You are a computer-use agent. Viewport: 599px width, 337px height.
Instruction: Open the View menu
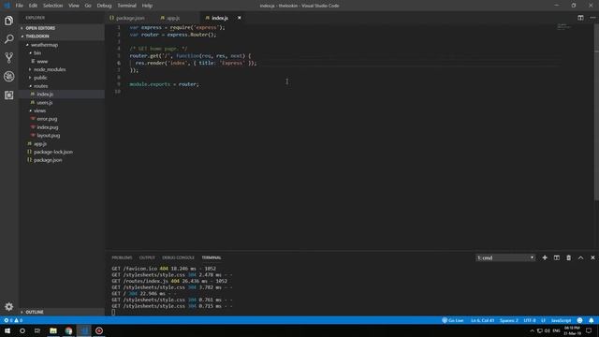click(74, 6)
